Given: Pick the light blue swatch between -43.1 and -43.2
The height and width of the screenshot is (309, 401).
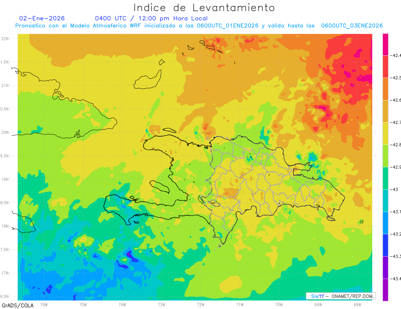Looking at the screenshot, I should pos(385,223).
